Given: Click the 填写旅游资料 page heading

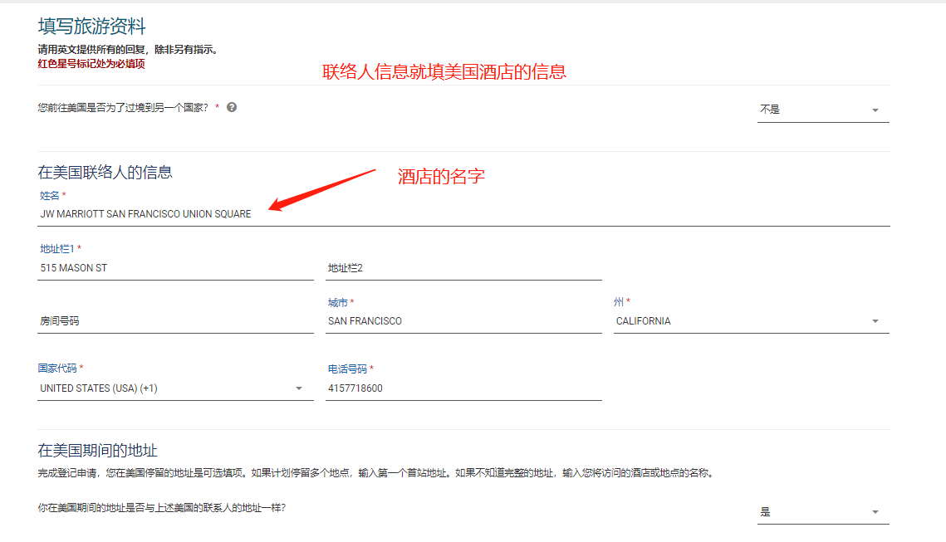Looking at the screenshot, I should point(91,26).
